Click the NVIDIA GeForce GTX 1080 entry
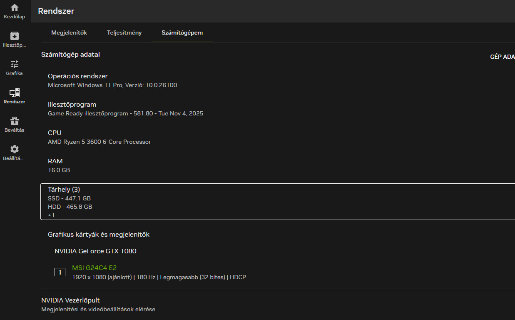The image size is (515, 320). coord(95,251)
